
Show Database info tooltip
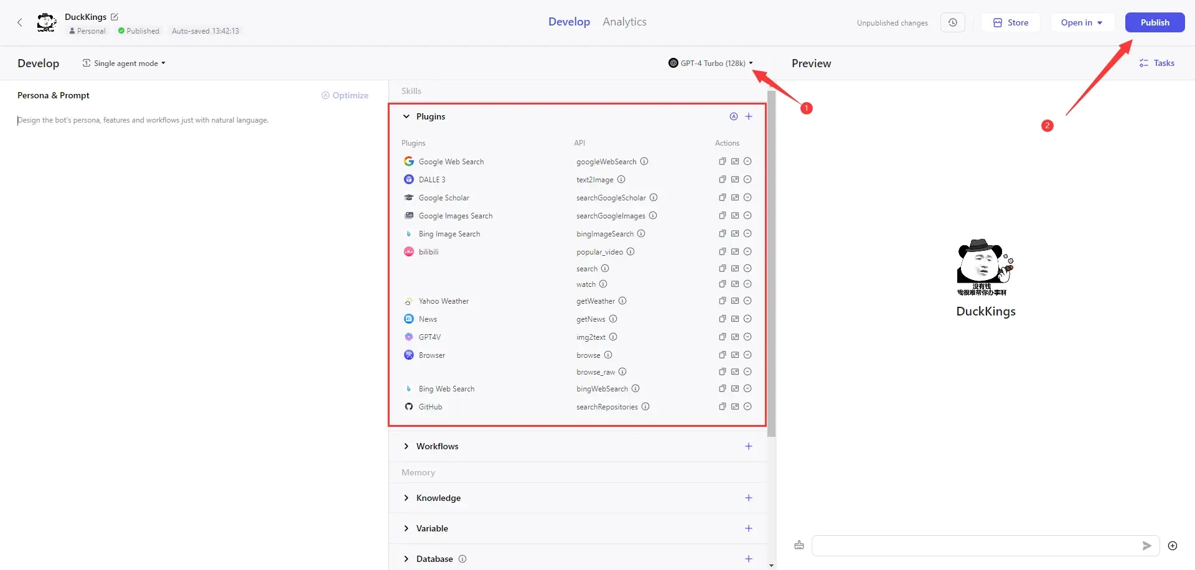pyautogui.click(x=462, y=559)
